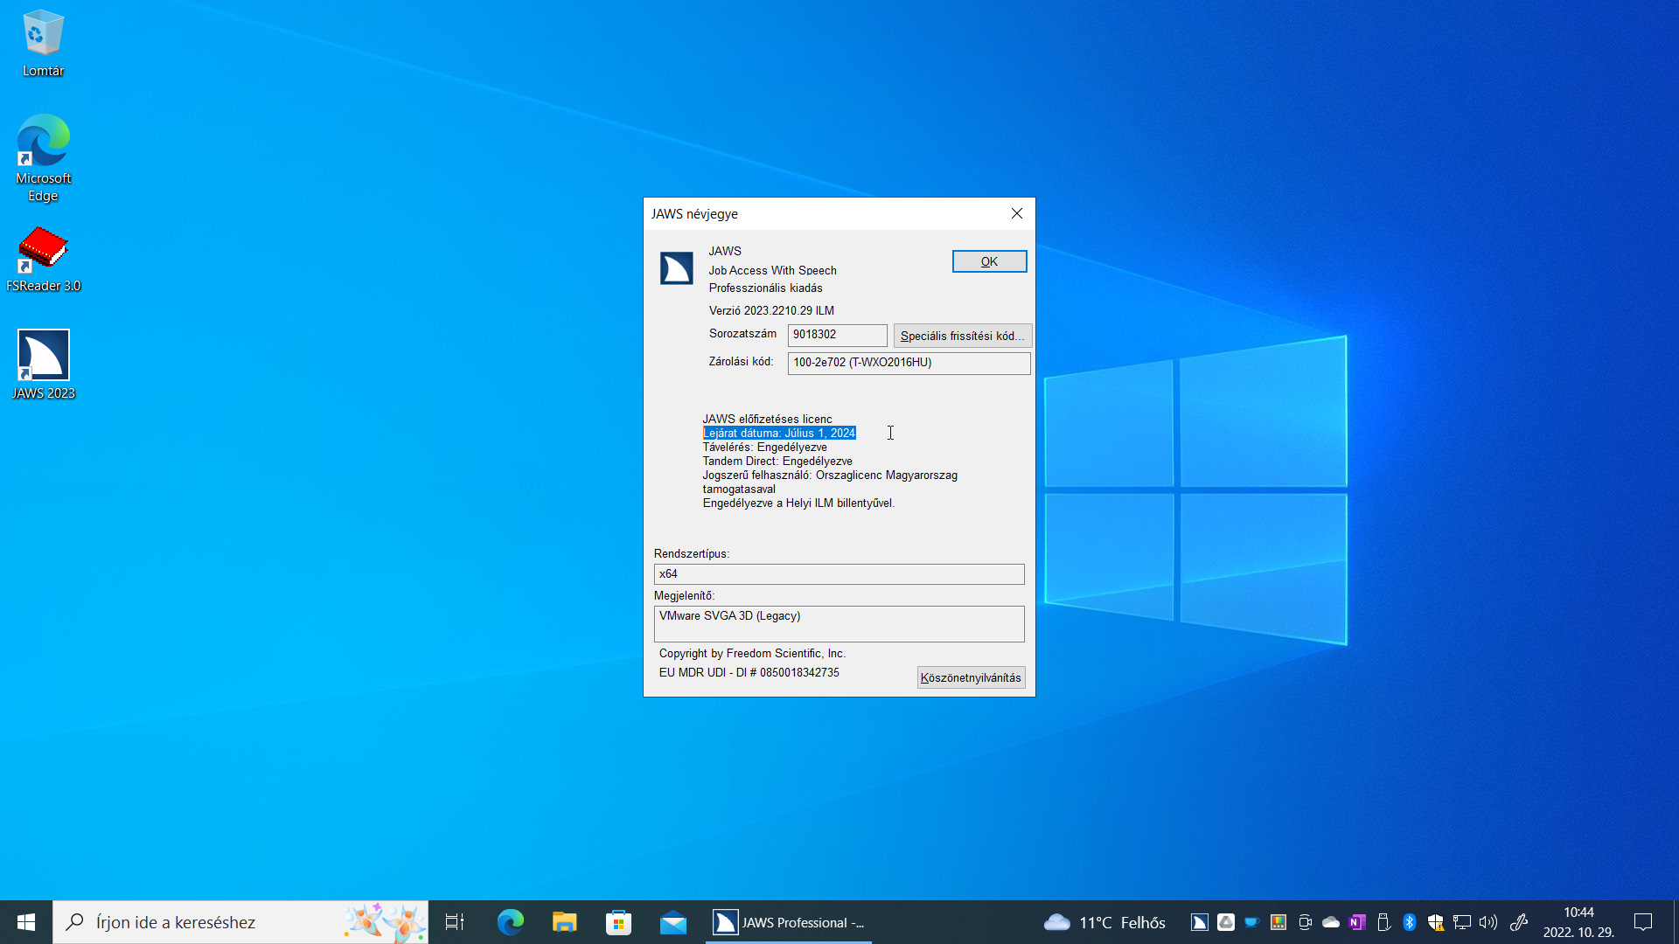Open Mail app from taskbar
This screenshot has height=944, width=1679.
click(672, 922)
